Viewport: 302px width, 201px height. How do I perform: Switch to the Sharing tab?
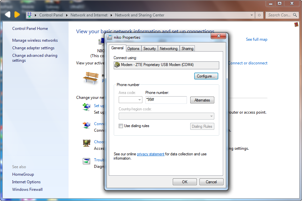tap(187, 49)
